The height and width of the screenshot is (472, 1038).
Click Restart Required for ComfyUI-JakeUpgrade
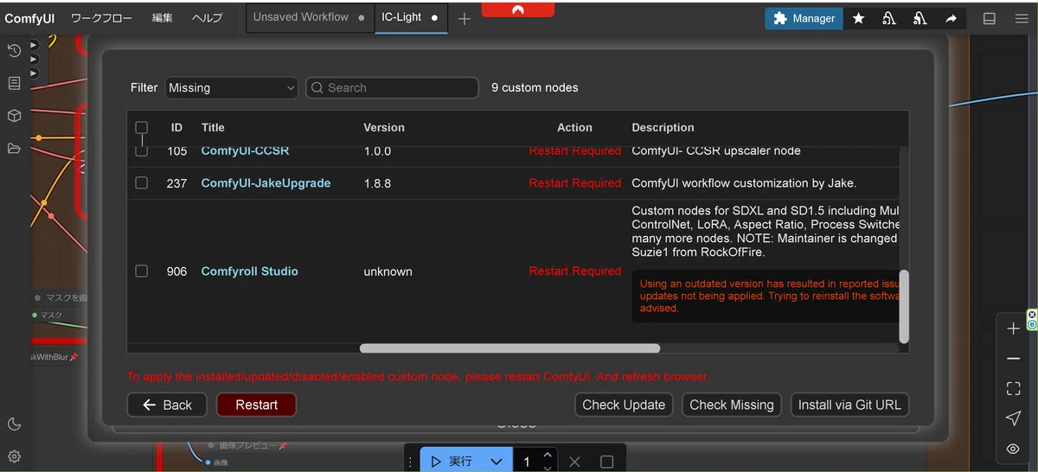click(575, 183)
